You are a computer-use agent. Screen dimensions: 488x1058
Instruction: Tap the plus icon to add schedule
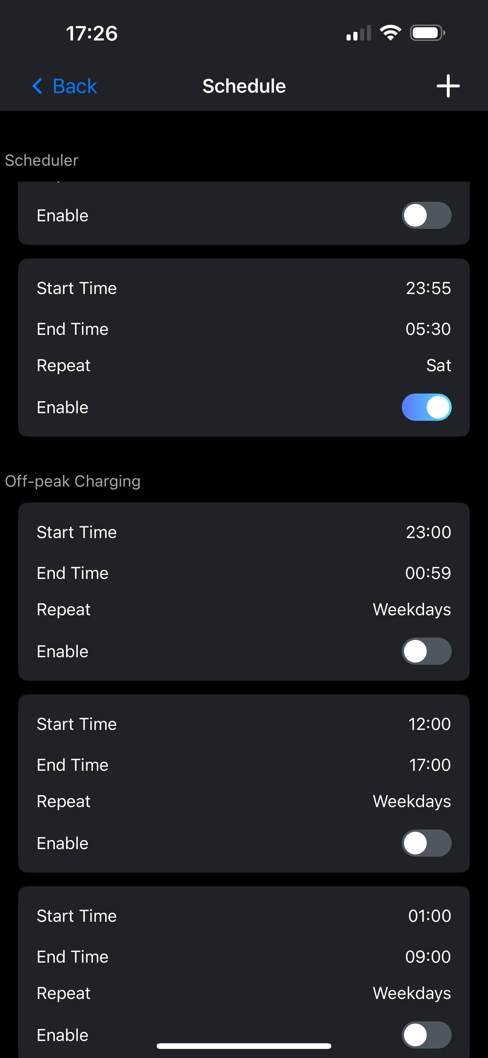pos(448,86)
